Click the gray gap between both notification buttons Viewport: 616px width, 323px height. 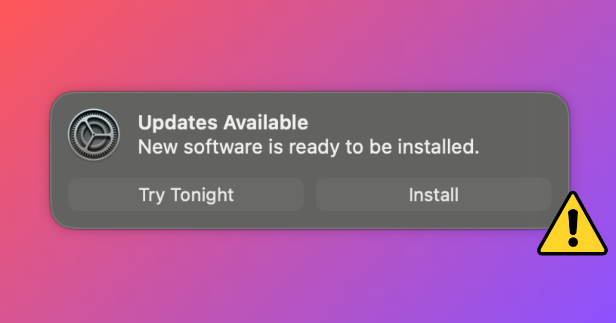click(x=310, y=195)
